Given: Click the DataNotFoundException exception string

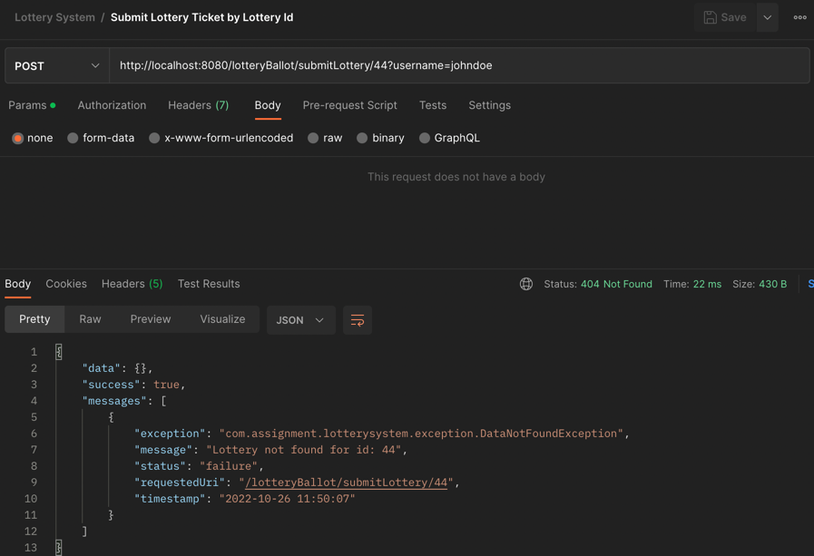Looking at the screenshot, I should tap(421, 434).
